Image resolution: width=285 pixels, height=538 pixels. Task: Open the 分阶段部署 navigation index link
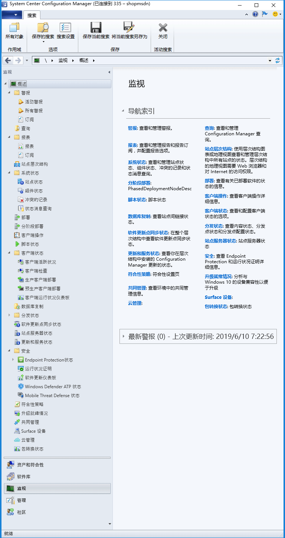(x=139, y=183)
